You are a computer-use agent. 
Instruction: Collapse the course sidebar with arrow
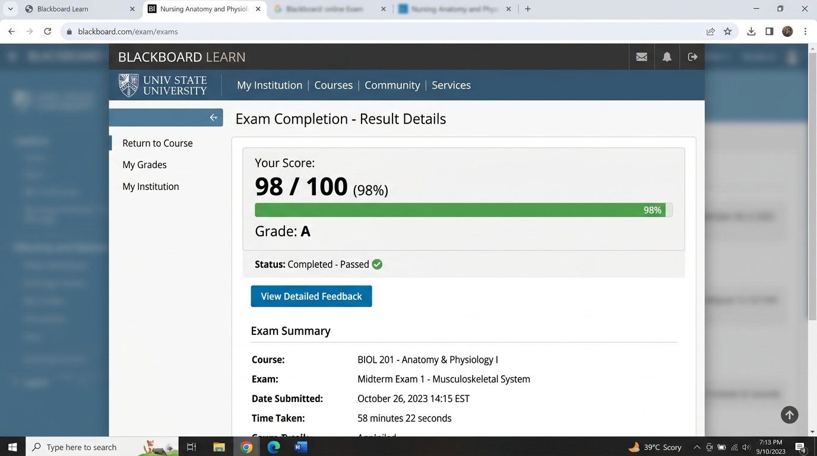214,118
